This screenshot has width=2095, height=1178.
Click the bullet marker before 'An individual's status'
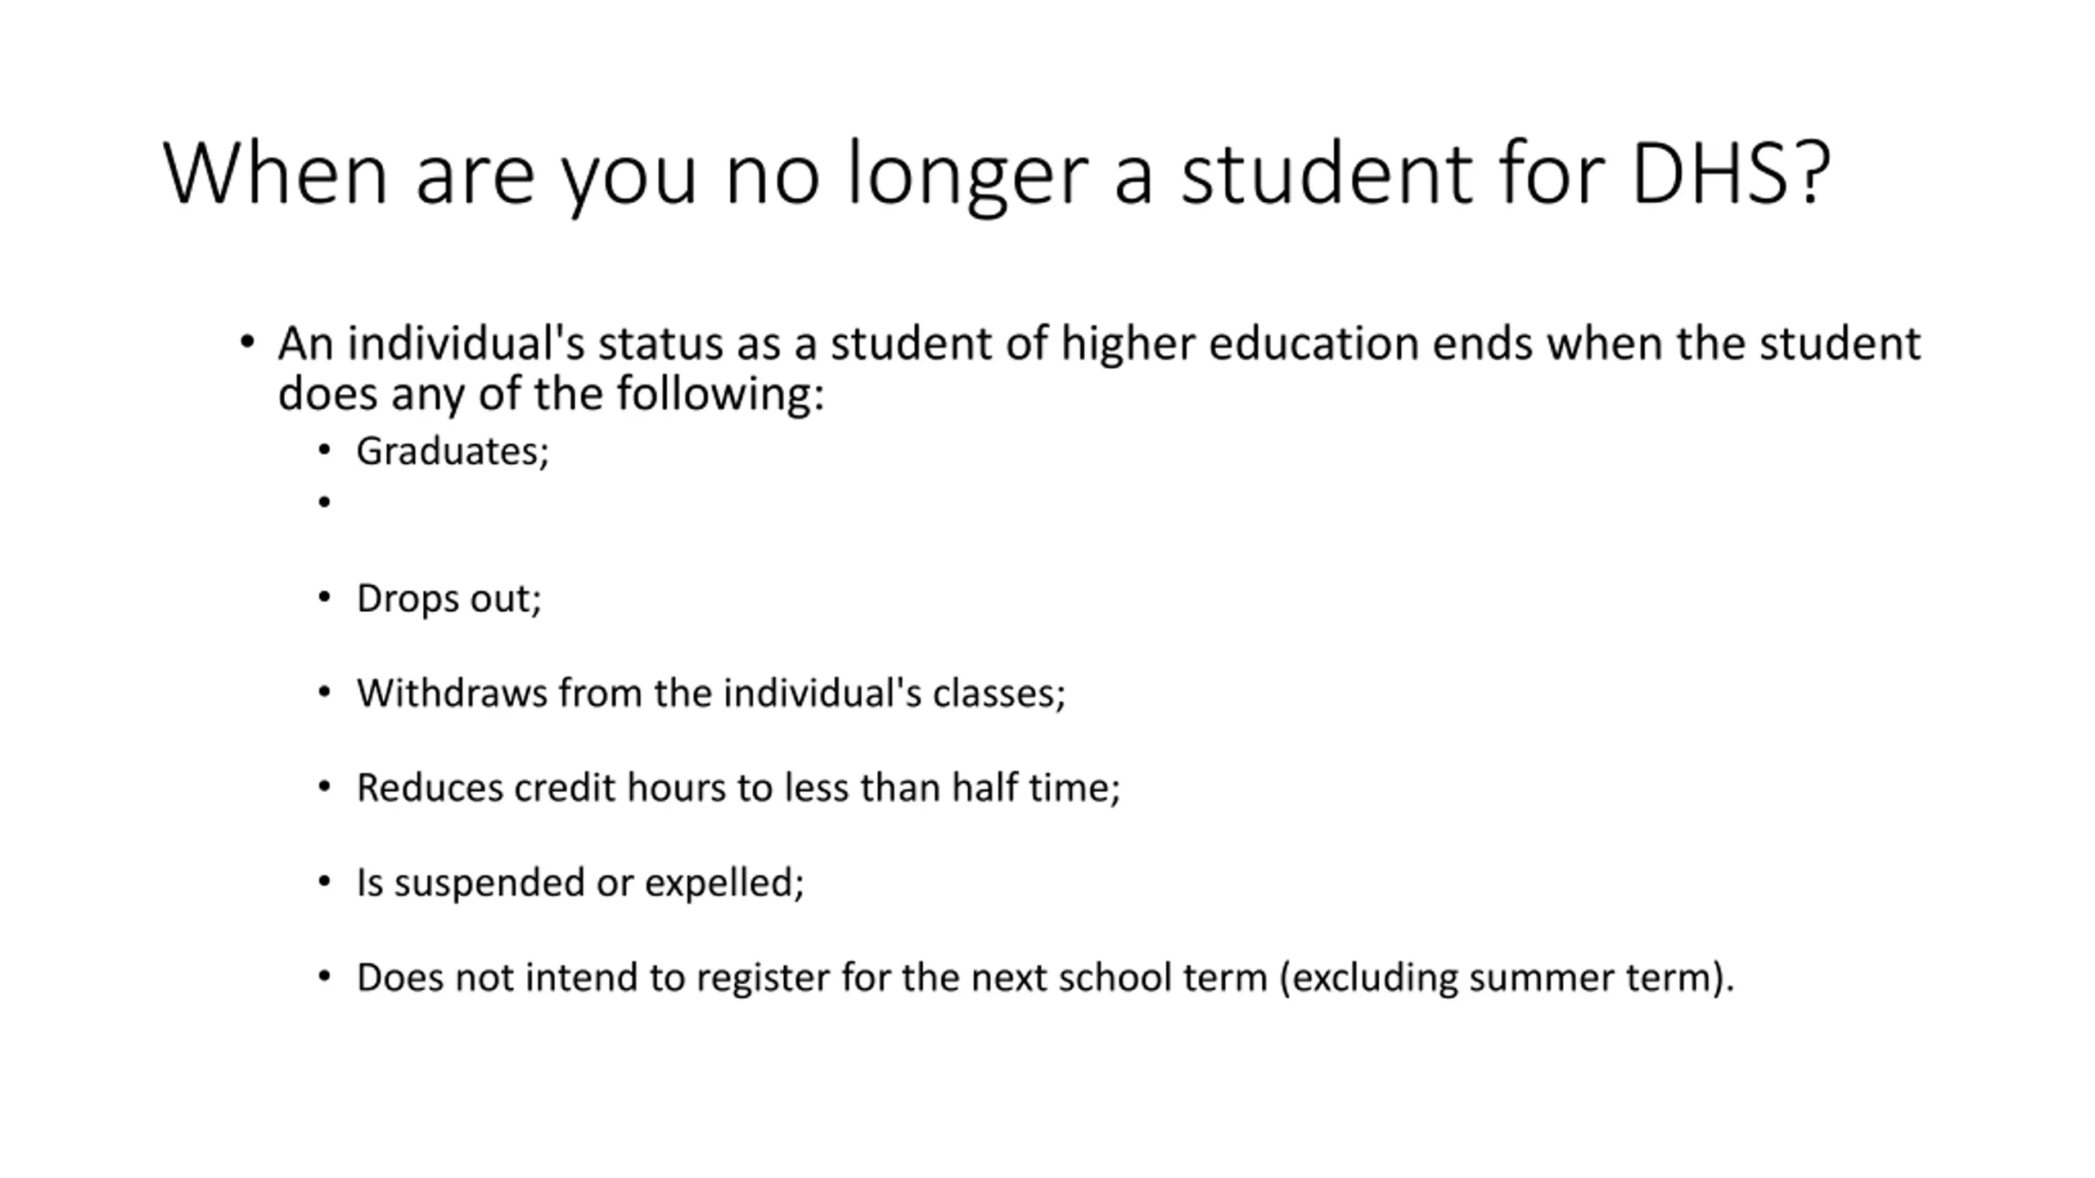tap(247, 342)
